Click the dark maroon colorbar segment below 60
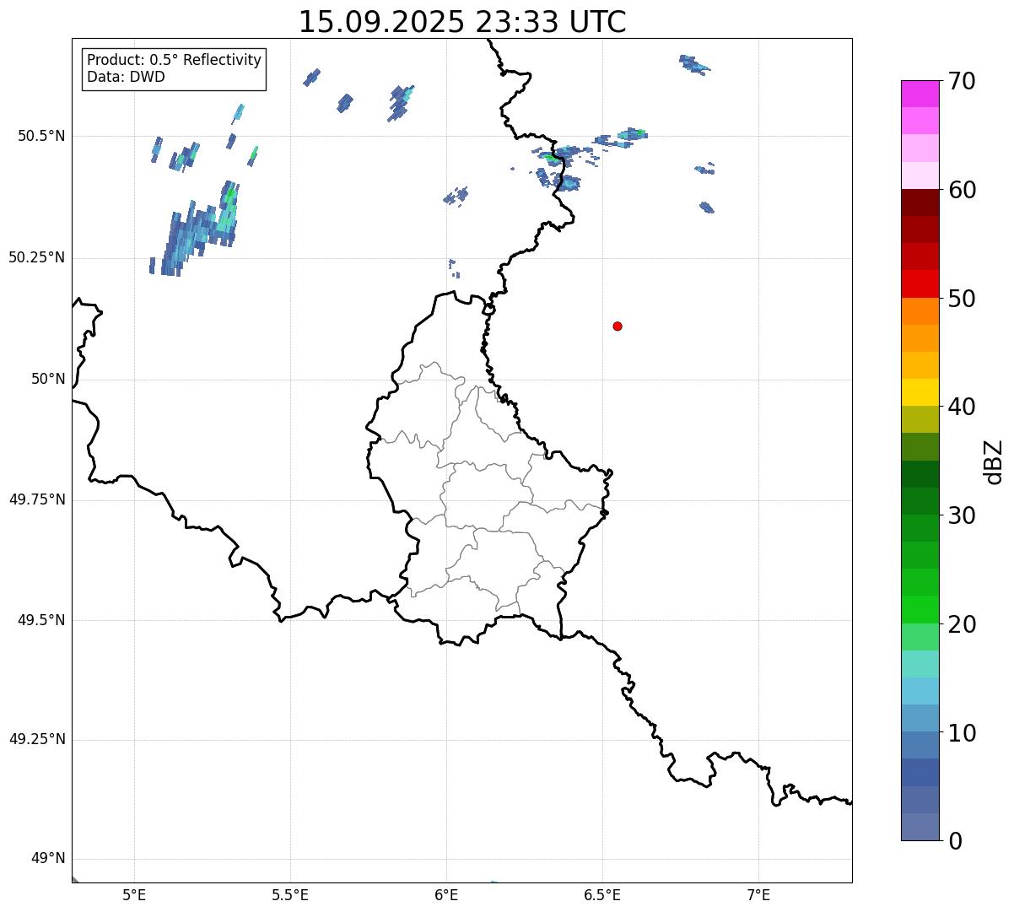1014x912 pixels. [920, 202]
